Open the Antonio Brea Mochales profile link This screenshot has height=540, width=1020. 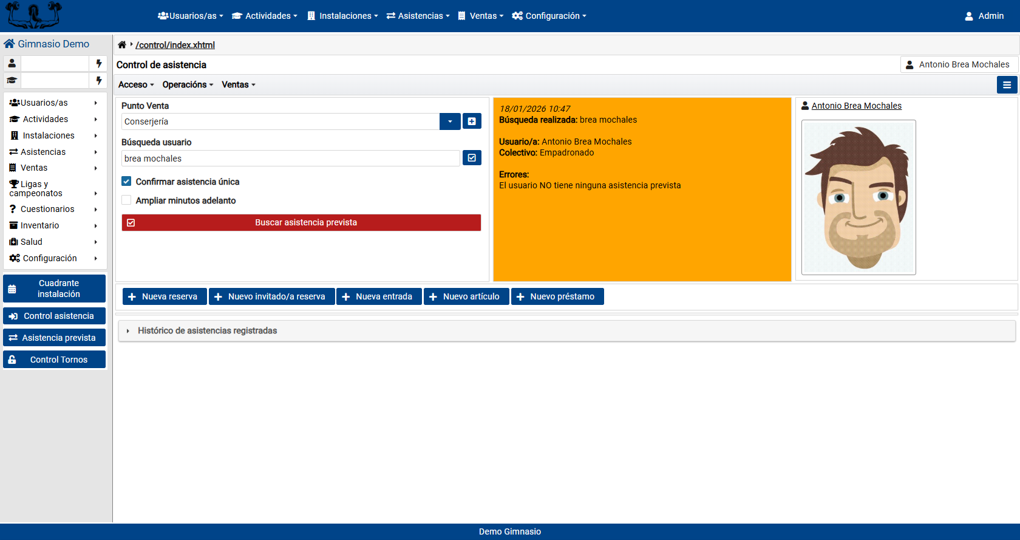coord(856,106)
